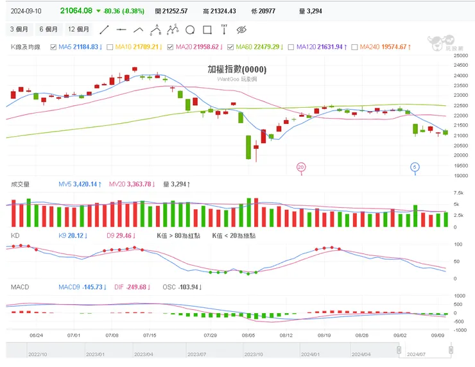This screenshot has width=475, height=367.
Task: Click the MA240 19574.67 label text
Action: tap(385, 47)
